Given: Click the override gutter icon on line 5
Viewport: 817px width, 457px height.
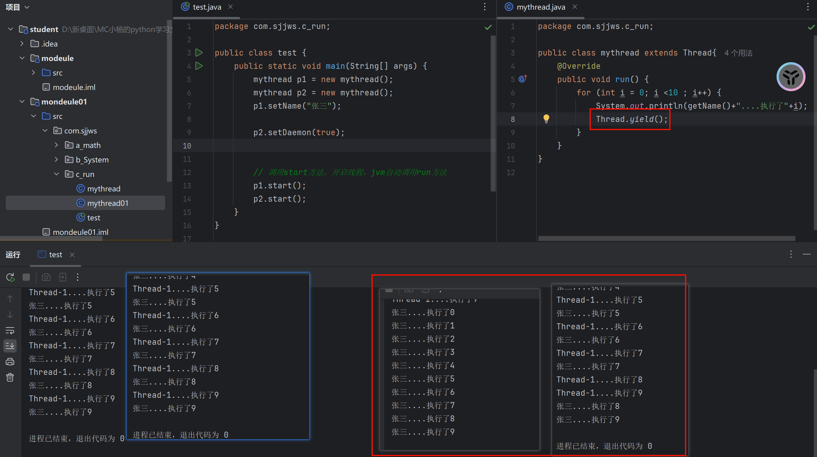Looking at the screenshot, I should pyautogui.click(x=522, y=79).
